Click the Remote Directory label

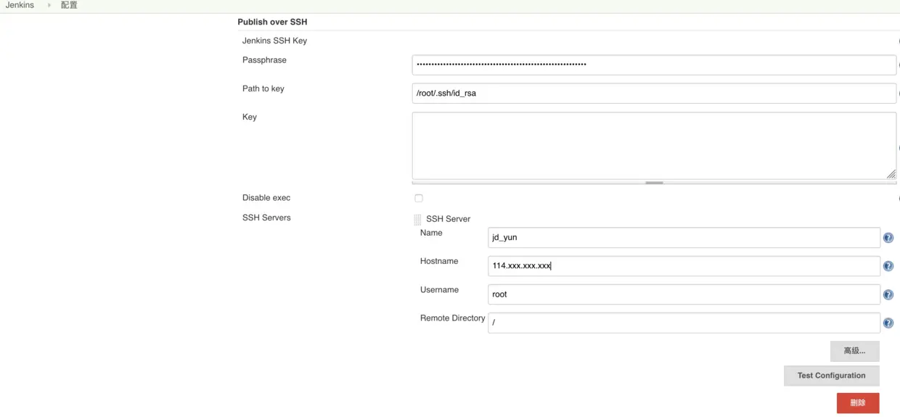(452, 318)
